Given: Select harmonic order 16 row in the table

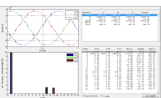Looking at the screenshot, I should point(119,81).
